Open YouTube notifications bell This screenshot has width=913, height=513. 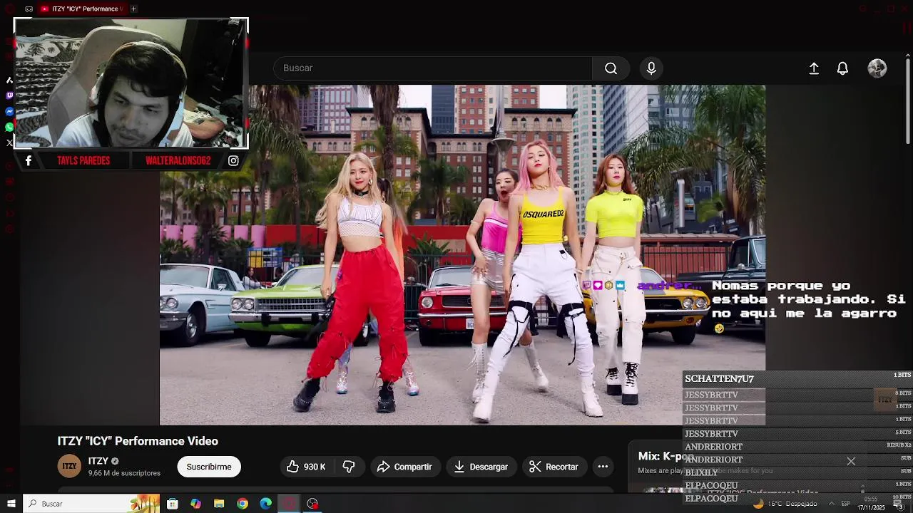point(842,68)
